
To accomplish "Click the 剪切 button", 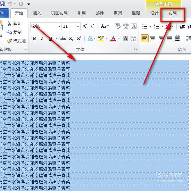I will coord(14,24).
